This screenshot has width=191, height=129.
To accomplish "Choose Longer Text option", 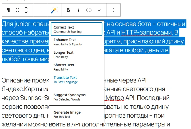I will tap(77, 55).
